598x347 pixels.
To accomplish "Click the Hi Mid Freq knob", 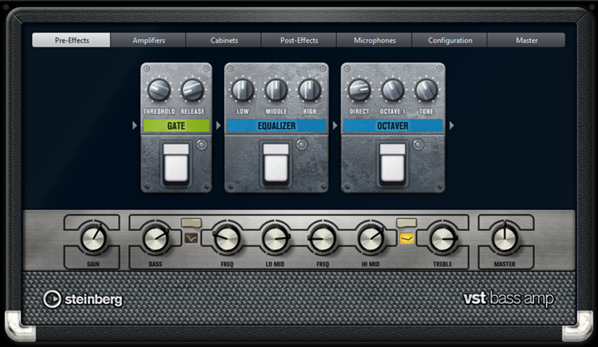I will coord(323,239).
